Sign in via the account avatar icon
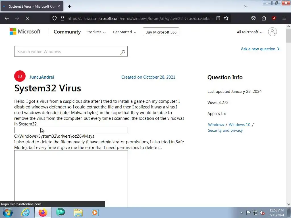Viewport: 291px width, 218px height. 272,32
